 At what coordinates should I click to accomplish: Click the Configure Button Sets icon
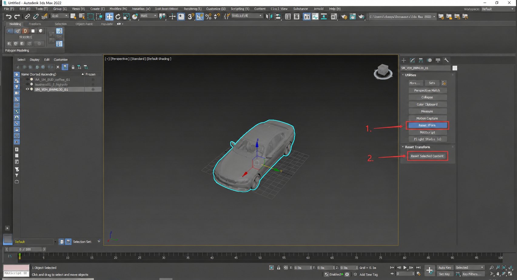pyautogui.click(x=444, y=83)
